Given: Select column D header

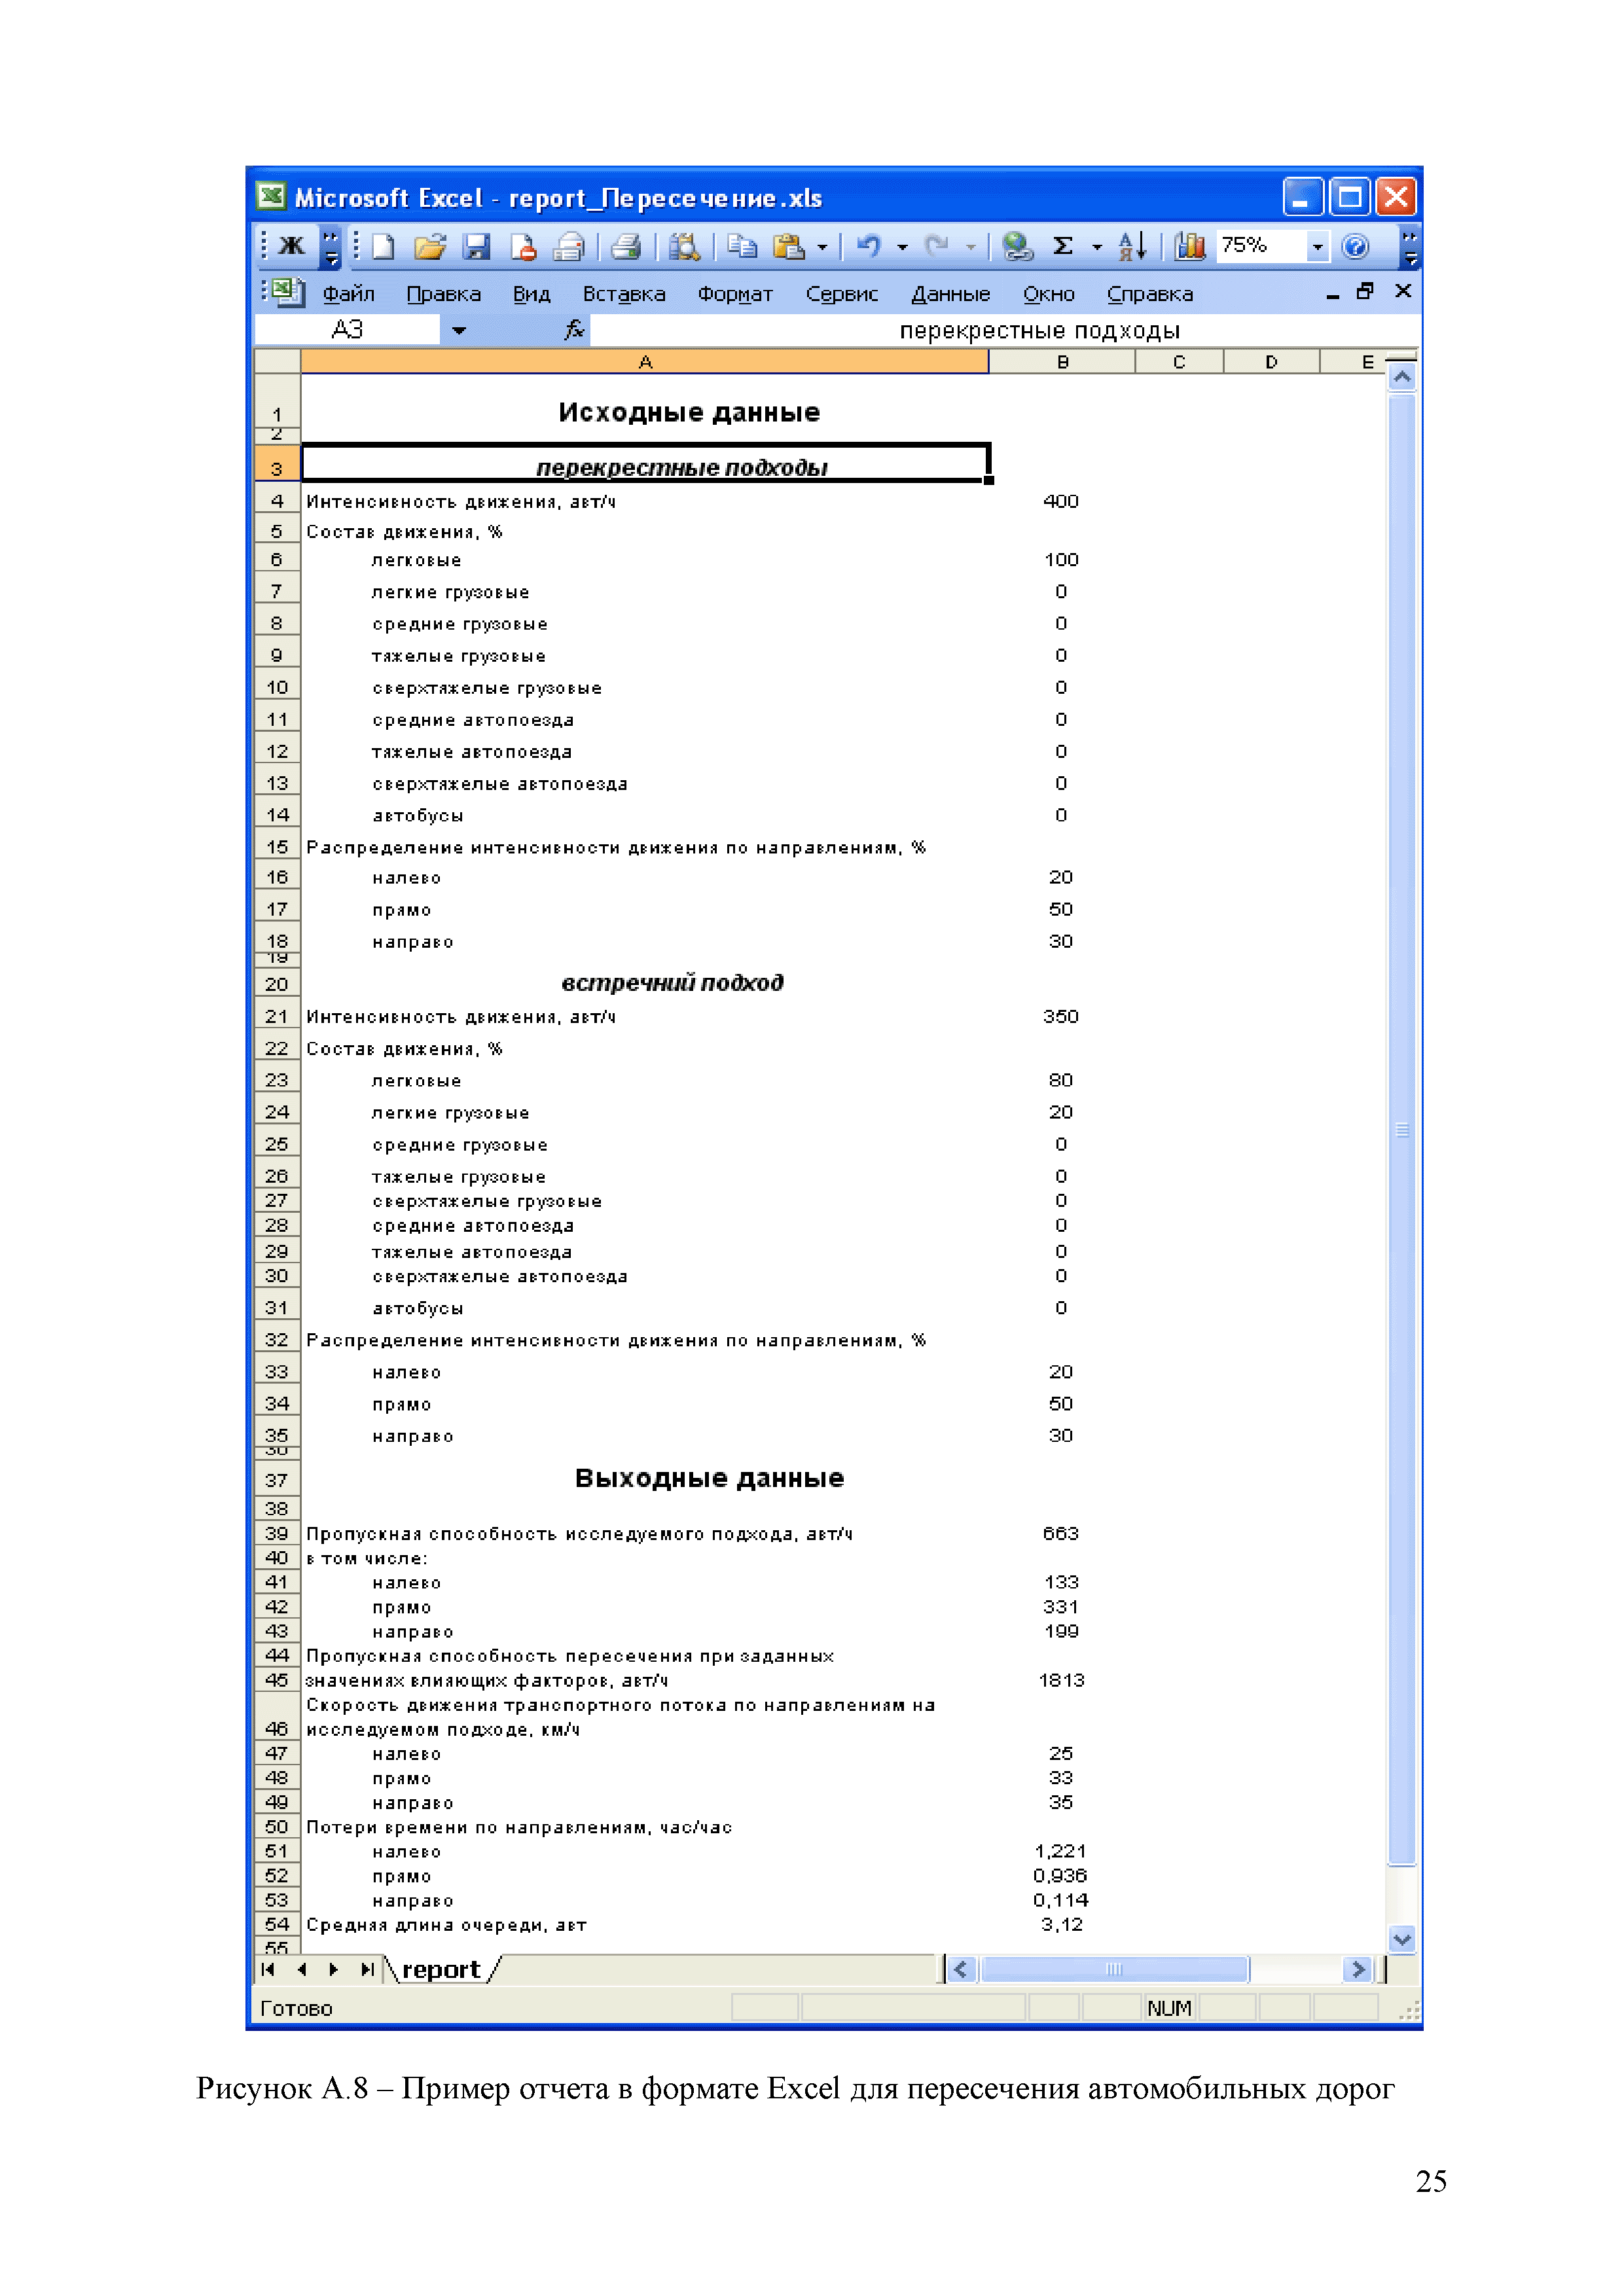Looking at the screenshot, I should click(x=1271, y=362).
